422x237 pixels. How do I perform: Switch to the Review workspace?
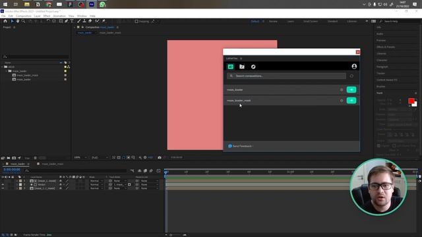pyautogui.click(x=273, y=21)
